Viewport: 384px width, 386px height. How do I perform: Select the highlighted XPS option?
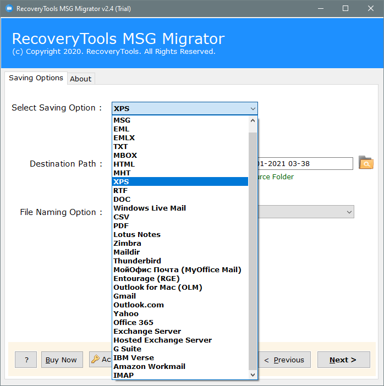[x=180, y=181]
